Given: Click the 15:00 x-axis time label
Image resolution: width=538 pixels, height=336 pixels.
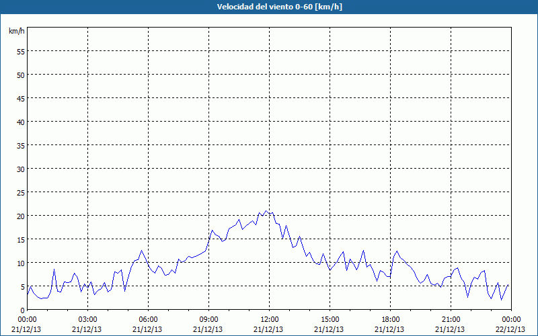Looking at the screenshot, I should [x=330, y=320].
